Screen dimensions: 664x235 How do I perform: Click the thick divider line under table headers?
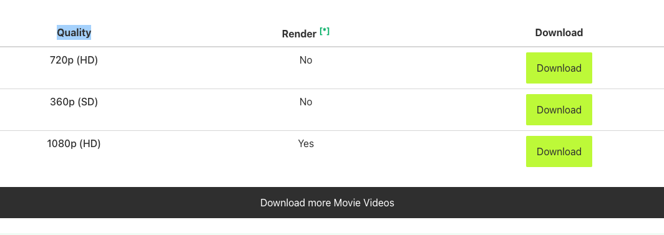pyautogui.click(x=332, y=47)
